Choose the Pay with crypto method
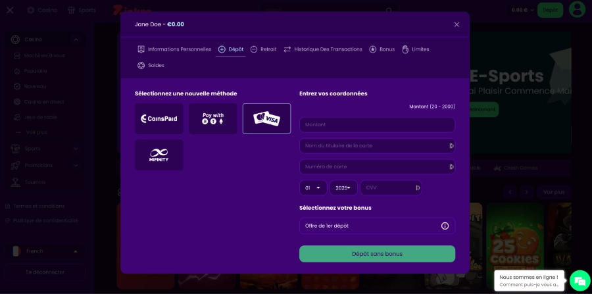This screenshot has width=592, height=294. point(213,118)
